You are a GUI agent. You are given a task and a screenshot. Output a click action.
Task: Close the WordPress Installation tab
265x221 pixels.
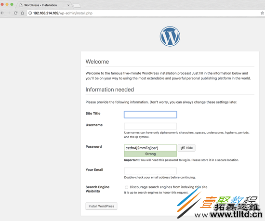click(x=68, y=5)
